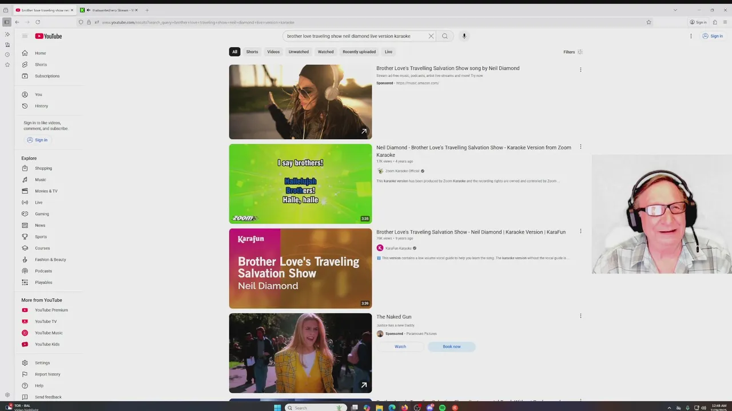Open the Windows Start menu

click(277, 408)
